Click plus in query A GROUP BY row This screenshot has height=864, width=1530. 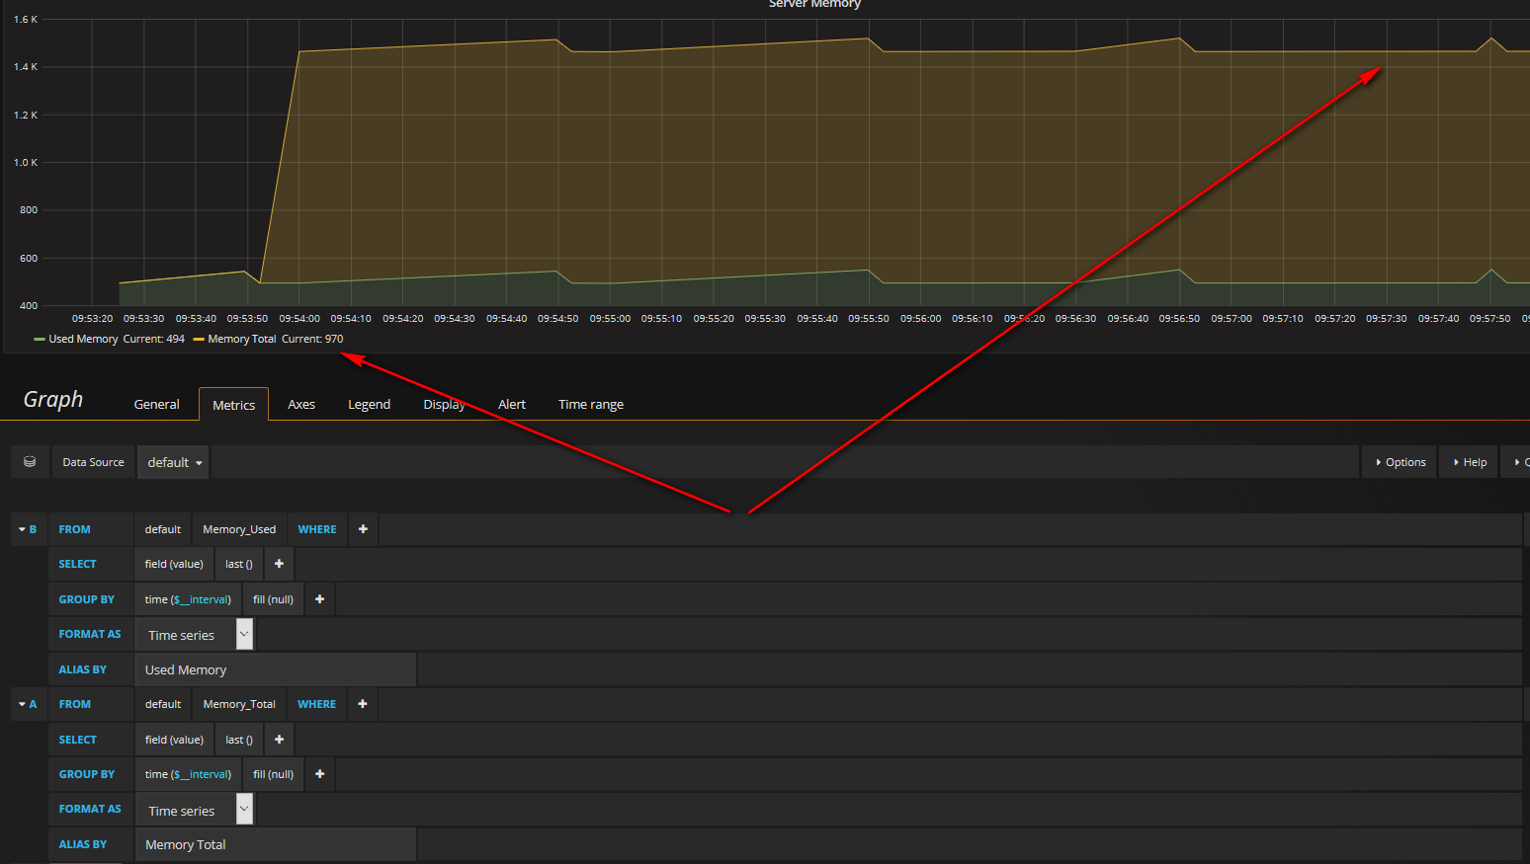click(319, 774)
